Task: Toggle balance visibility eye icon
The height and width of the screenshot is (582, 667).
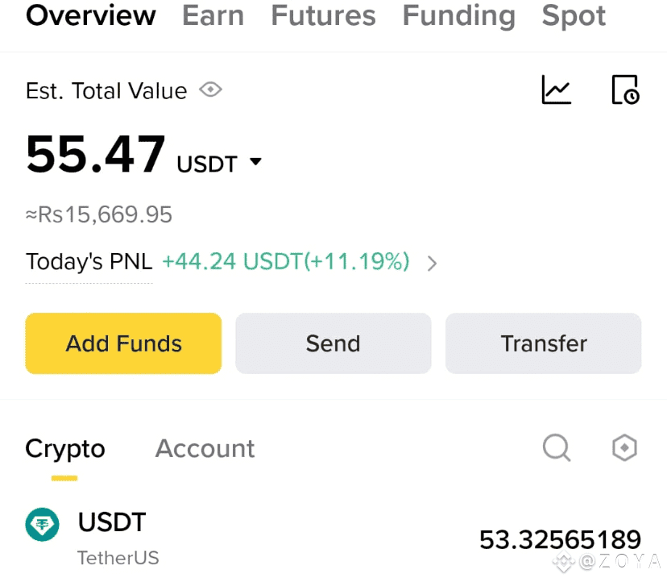Action: click(x=211, y=90)
